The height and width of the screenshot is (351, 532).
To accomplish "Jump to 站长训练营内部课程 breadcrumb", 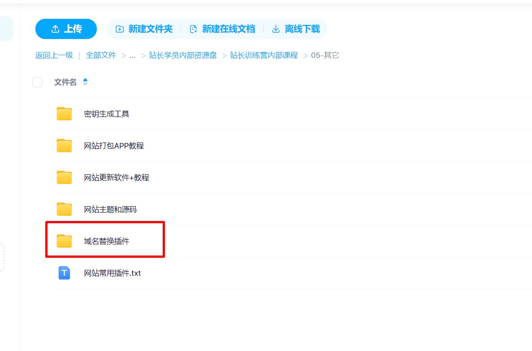I will point(264,56).
